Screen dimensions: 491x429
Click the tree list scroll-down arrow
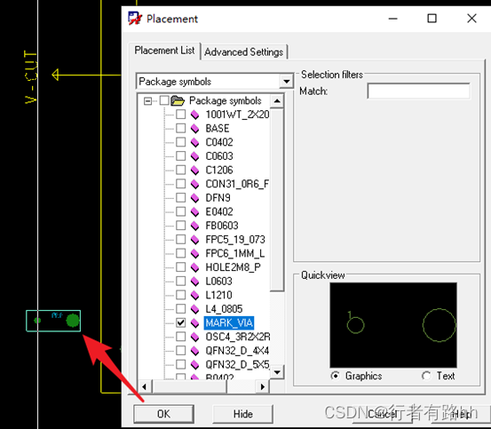pos(277,372)
